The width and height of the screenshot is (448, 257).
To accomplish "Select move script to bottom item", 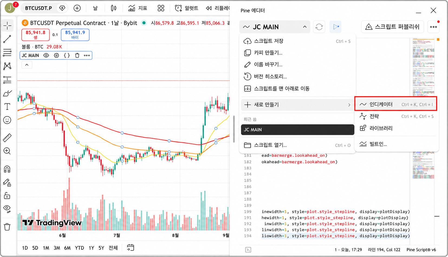I will point(297,88).
